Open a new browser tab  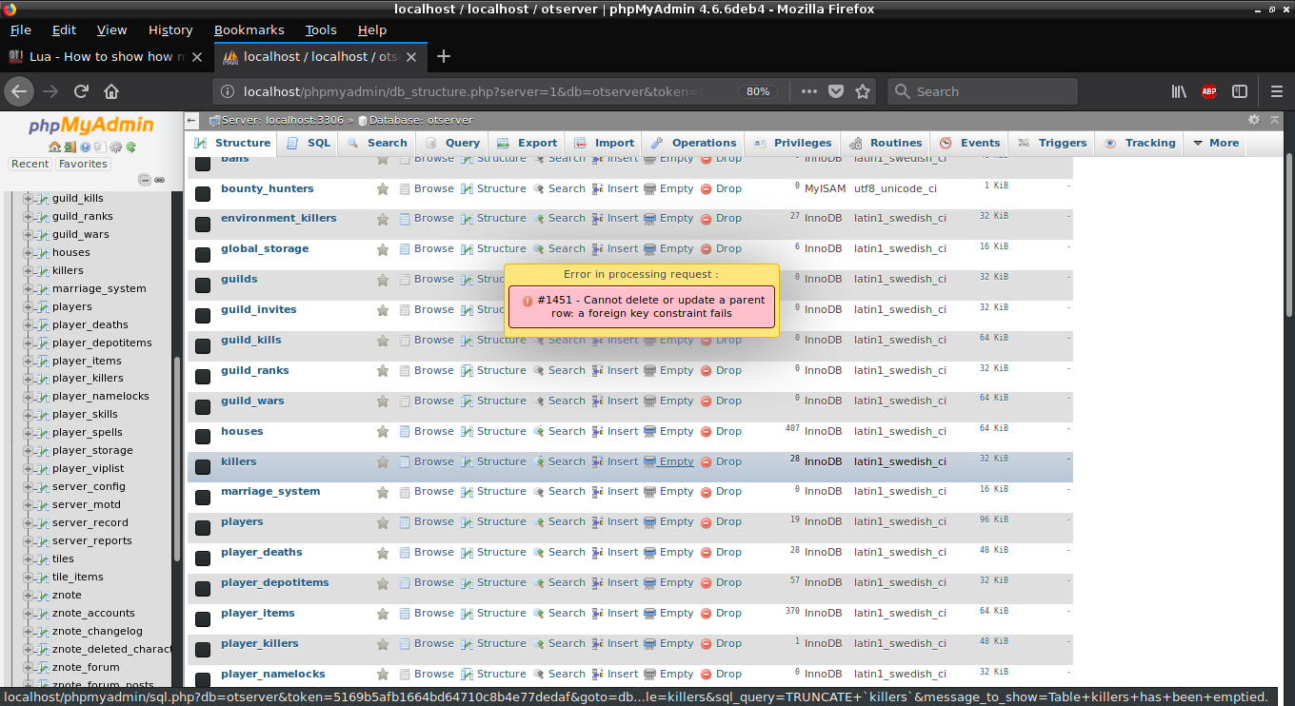443,56
